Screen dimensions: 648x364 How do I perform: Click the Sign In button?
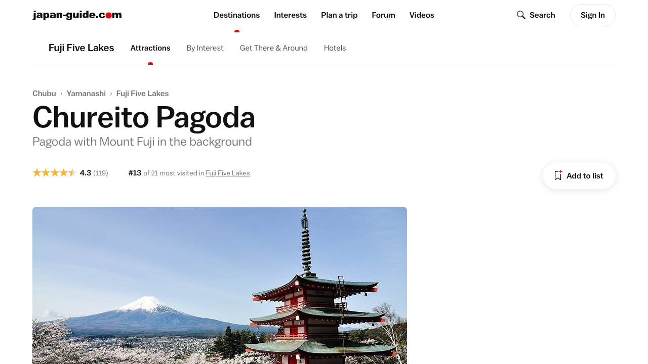click(592, 15)
